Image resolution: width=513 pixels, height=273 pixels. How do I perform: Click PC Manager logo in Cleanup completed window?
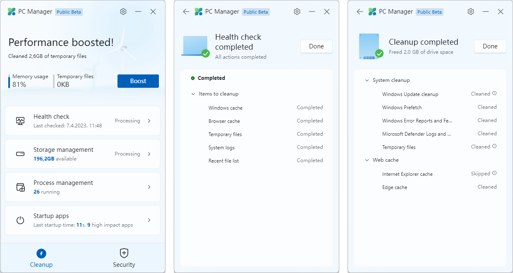(372, 12)
